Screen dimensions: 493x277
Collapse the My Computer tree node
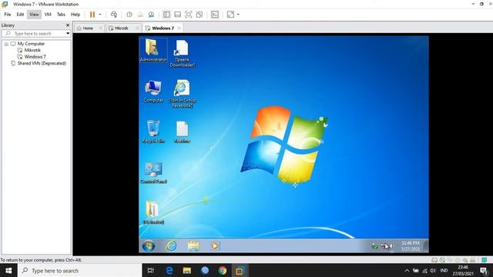6,44
